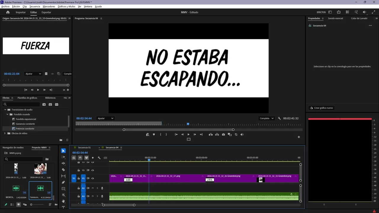Toggle A3 voice-over record microphone
Viewport: 379px width, 213px height.
[x=102, y=196]
